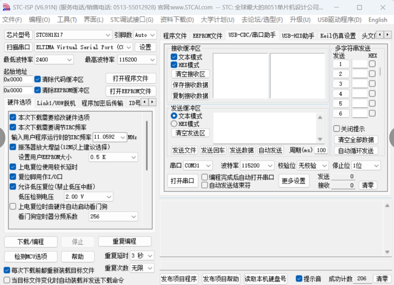This screenshot has width=394, height=285.
Task: Click the 检测MCU选项 button
Action: (x=31, y=256)
